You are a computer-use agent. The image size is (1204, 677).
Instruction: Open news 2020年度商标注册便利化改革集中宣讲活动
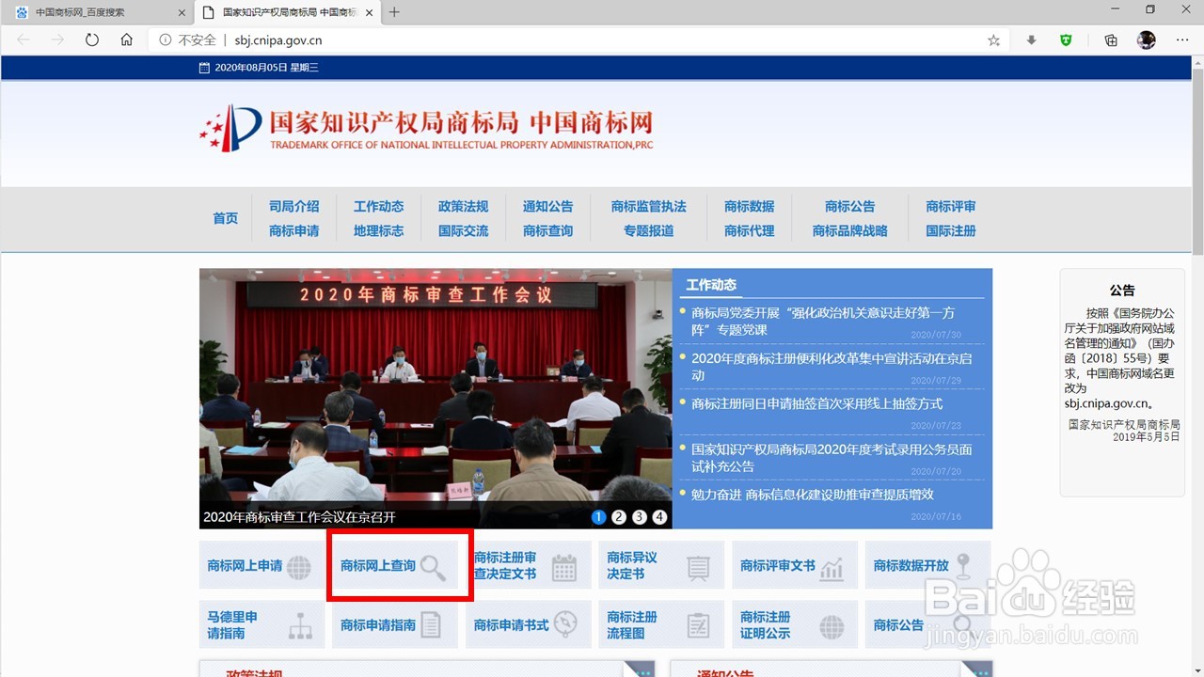tap(832, 366)
